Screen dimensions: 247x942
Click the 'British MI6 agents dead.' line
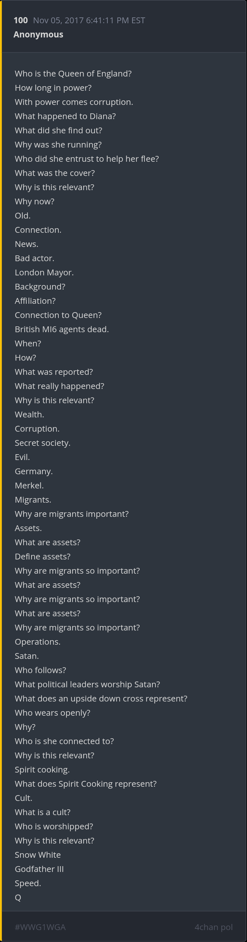(62, 330)
